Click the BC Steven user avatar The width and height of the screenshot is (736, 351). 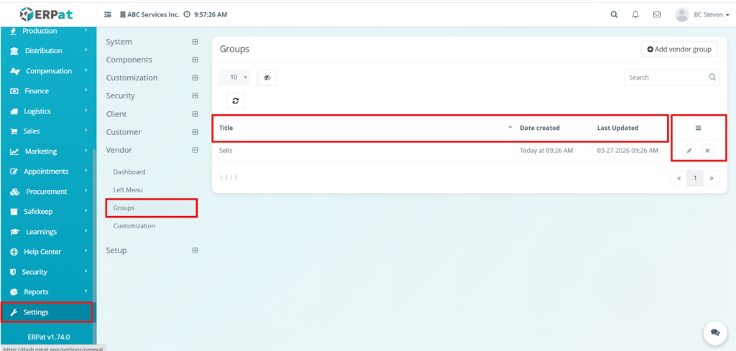tap(682, 14)
